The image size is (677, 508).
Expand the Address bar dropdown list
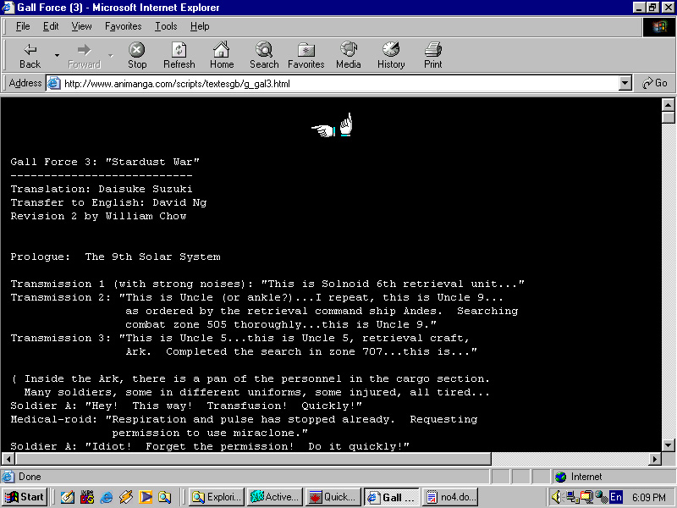625,83
